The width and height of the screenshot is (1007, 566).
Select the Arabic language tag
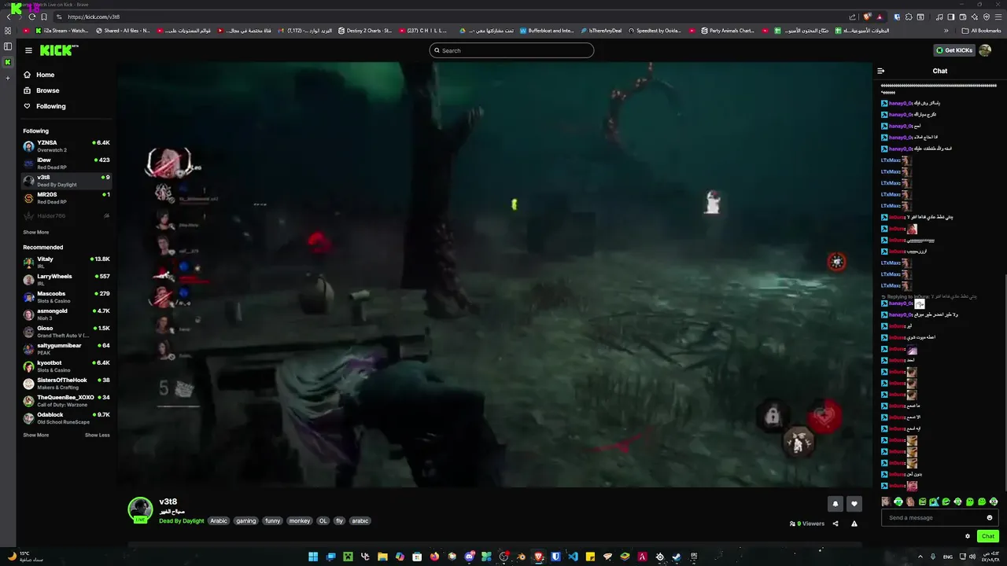tap(219, 521)
